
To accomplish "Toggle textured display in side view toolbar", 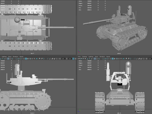I will click(x=119, y=59).
